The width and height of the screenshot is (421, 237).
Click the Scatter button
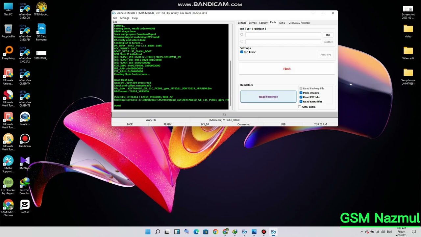coord(328,42)
